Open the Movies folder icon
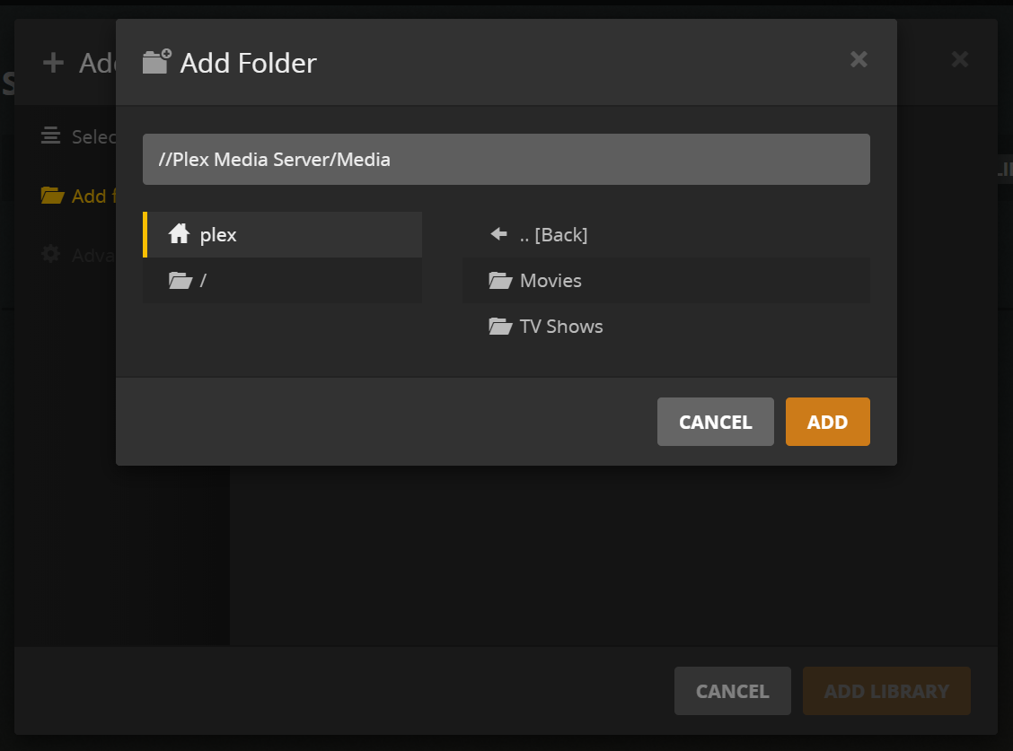 point(501,280)
